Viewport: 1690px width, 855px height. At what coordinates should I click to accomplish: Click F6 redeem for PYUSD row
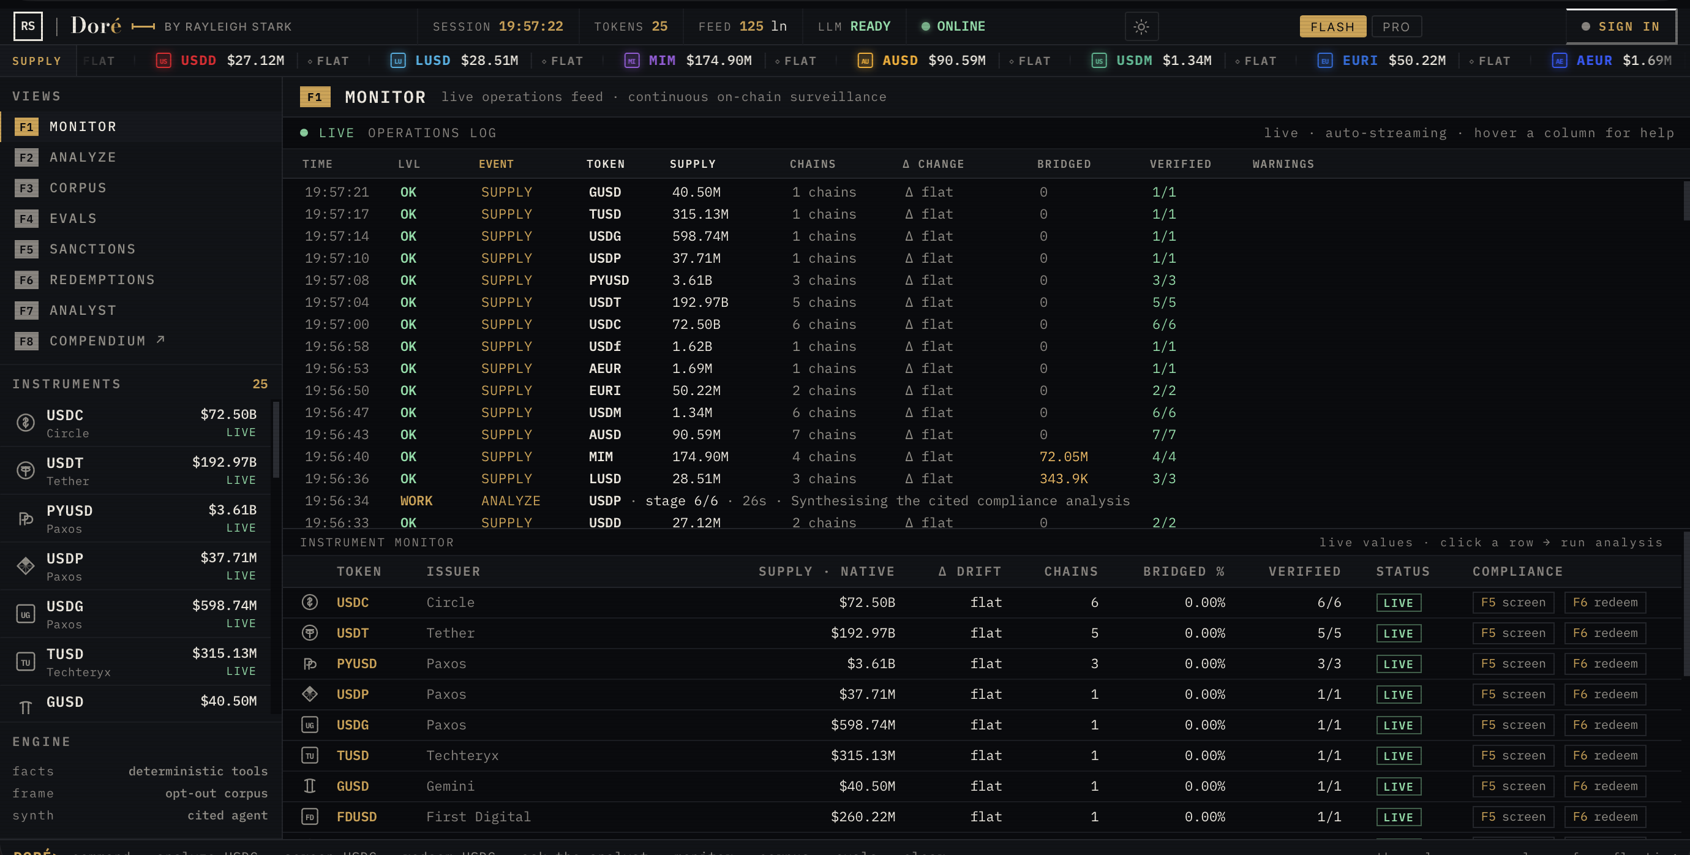[x=1605, y=663]
